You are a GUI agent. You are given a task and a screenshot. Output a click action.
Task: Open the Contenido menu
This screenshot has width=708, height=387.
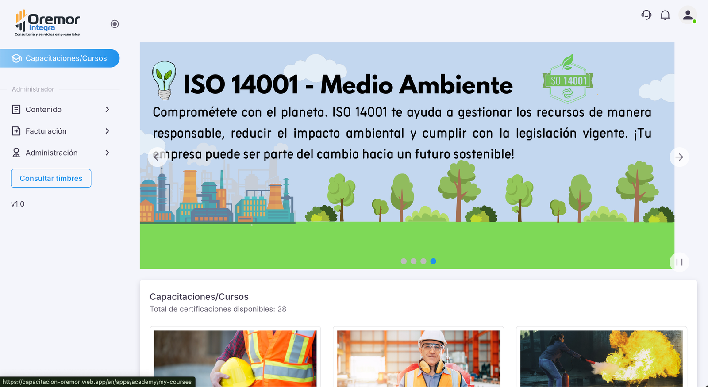pyautogui.click(x=61, y=109)
